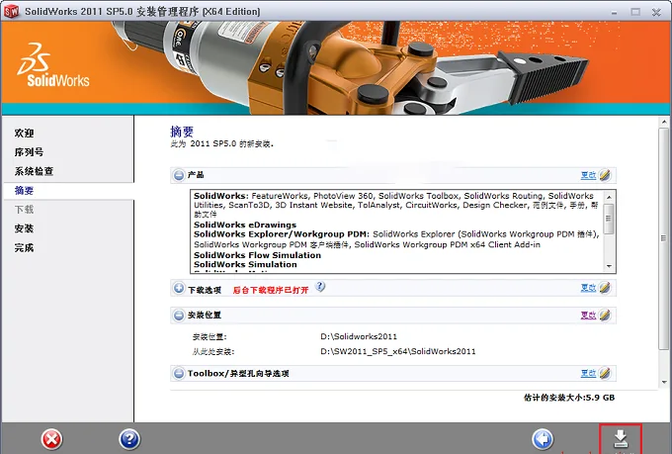Select the 安装 step in the sidebar
The width and height of the screenshot is (672, 454).
[x=24, y=228]
